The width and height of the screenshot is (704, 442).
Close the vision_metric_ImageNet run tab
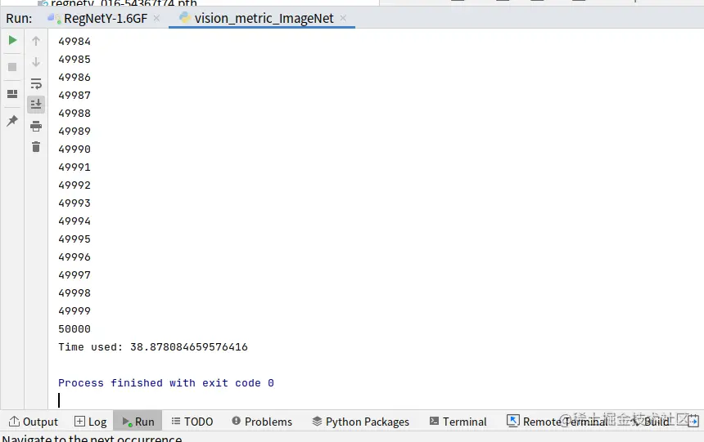(x=343, y=18)
